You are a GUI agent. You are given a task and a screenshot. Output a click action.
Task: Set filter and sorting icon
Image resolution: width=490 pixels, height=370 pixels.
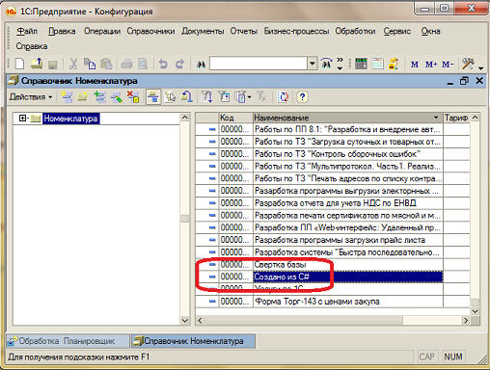[x=206, y=96]
